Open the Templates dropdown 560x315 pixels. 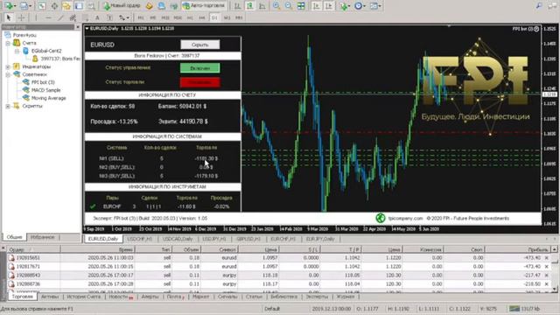375,6
